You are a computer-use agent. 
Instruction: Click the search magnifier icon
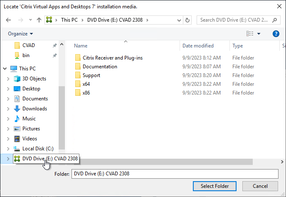click(x=274, y=20)
